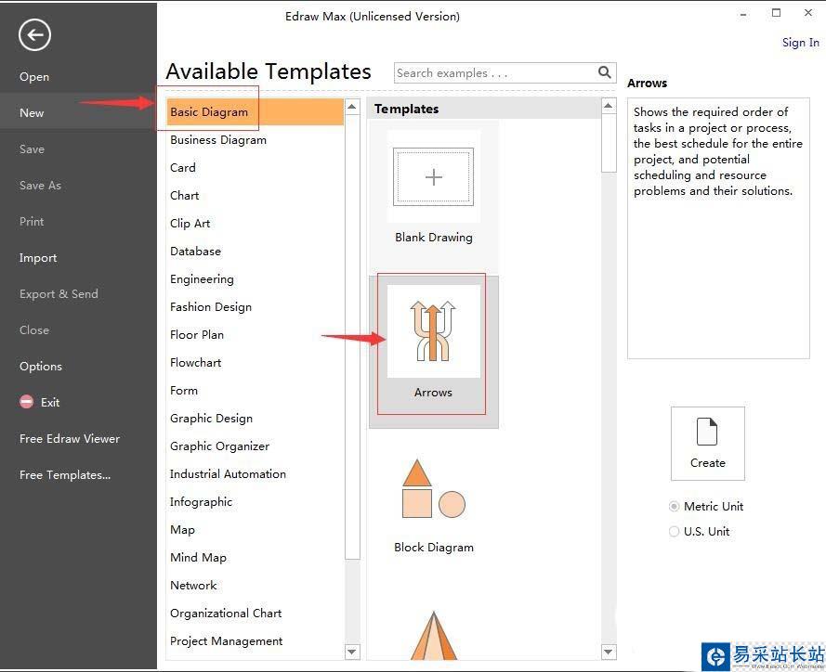Select the Form category

click(x=184, y=391)
